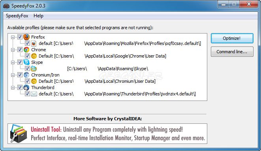
Task: Toggle the Chrome Default profile checkbox
Action: click(27, 56)
